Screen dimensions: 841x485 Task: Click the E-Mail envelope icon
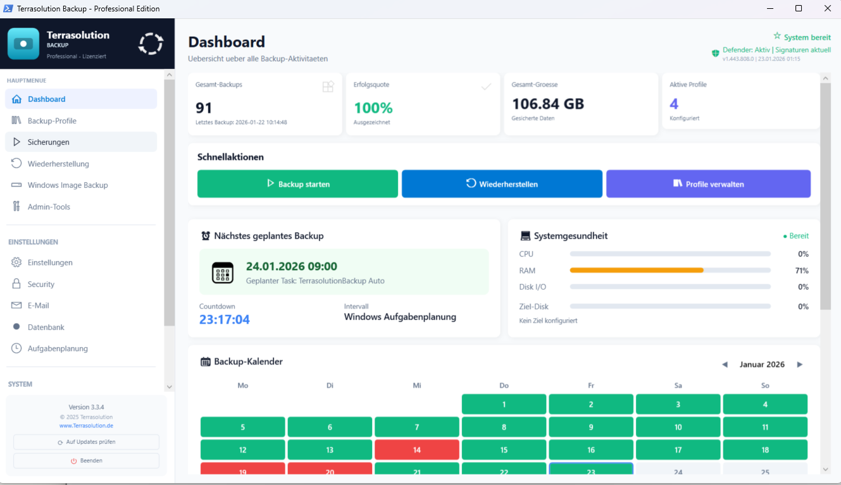(16, 305)
